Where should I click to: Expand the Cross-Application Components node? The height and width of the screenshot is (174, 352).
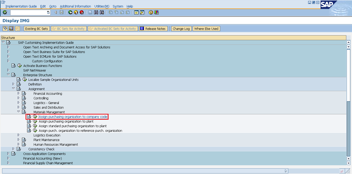pyautogui.click(x=8, y=154)
